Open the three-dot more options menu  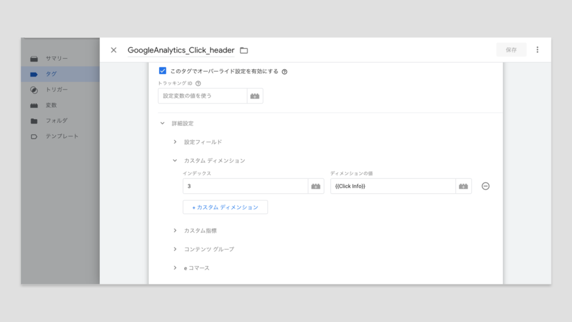point(537,50)
